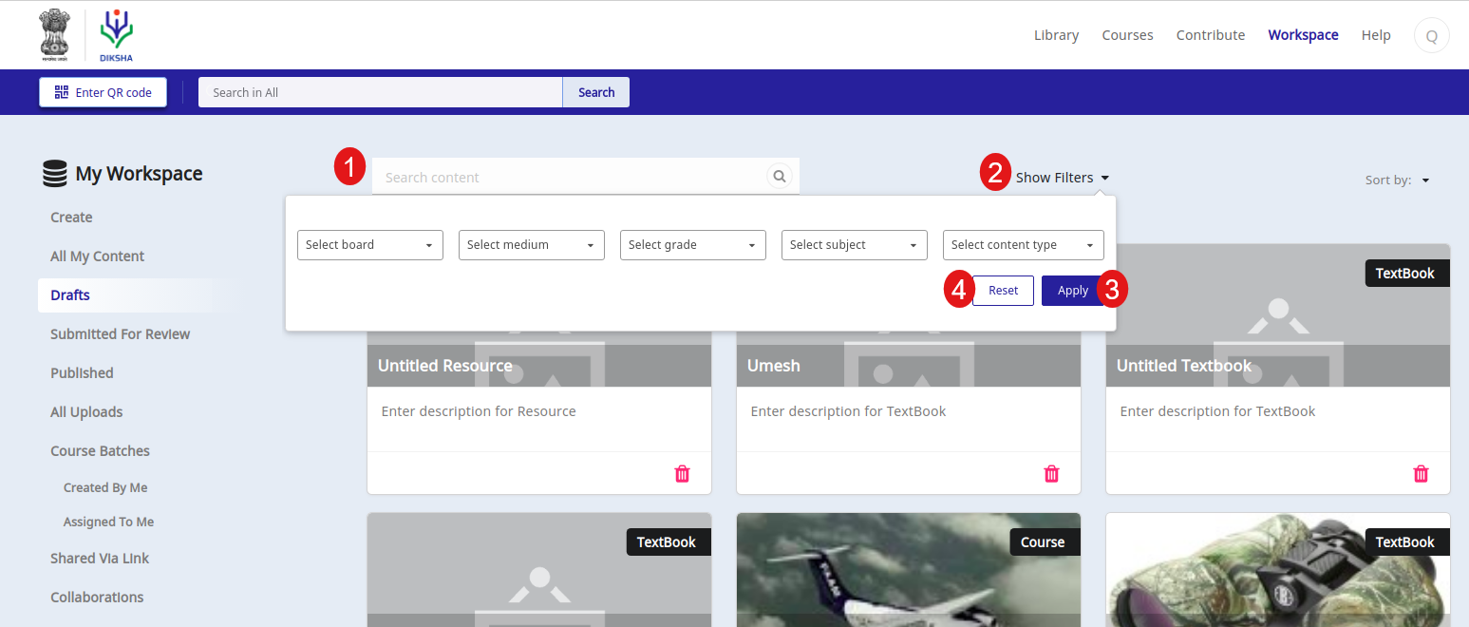Expand the Select subject dropdown
The height and width of the screenshot is (627, 1469).
pyautogui.click(x=854, y=245)
